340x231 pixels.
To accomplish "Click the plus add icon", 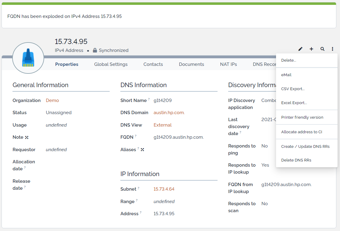I will (x=311, y=49).
